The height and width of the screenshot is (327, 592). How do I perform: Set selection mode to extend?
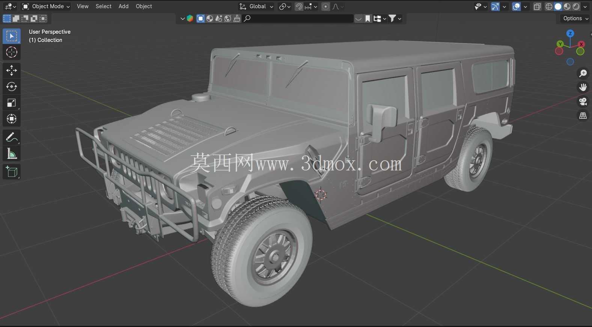click(16, 18)
